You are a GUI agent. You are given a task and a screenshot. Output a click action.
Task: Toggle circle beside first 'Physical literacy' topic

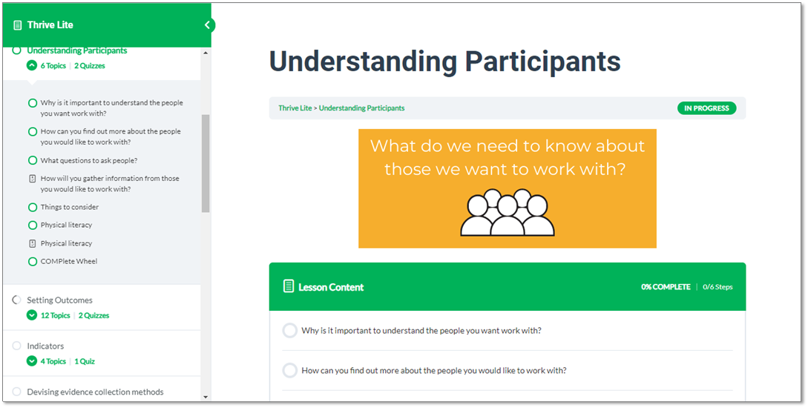33,225
